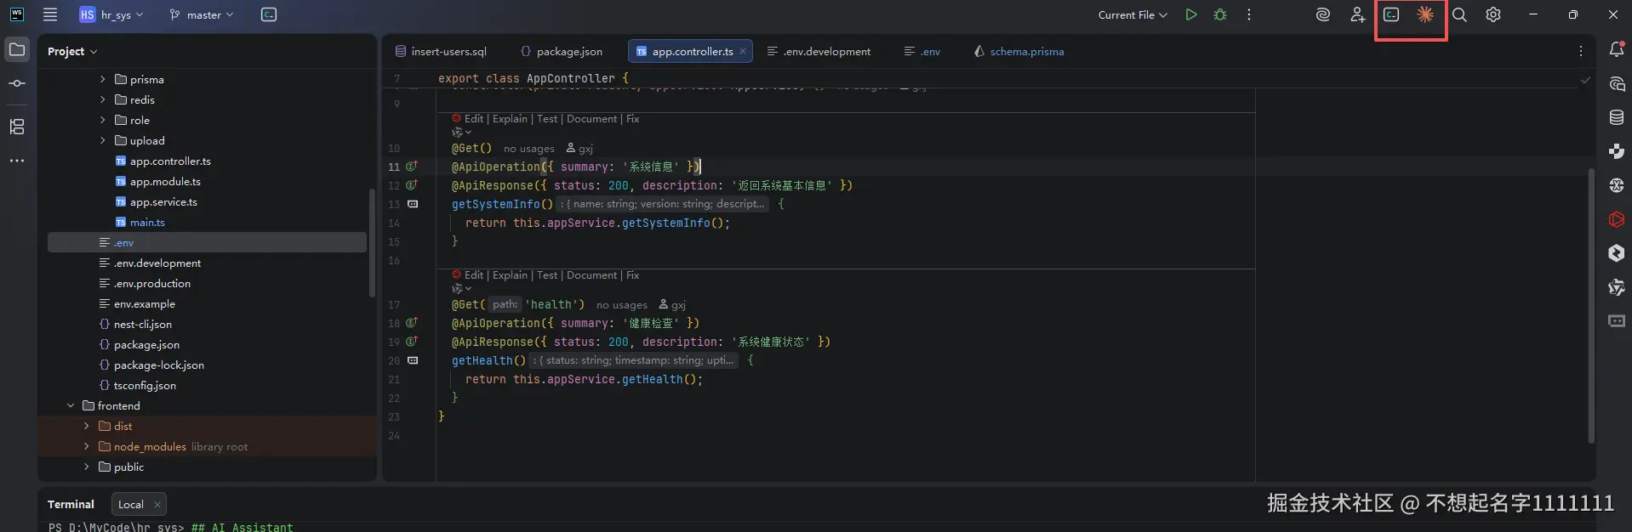Open the Database tool window icon
Viewport: 1632px width, 532px height.
[x=1617, y=117]
